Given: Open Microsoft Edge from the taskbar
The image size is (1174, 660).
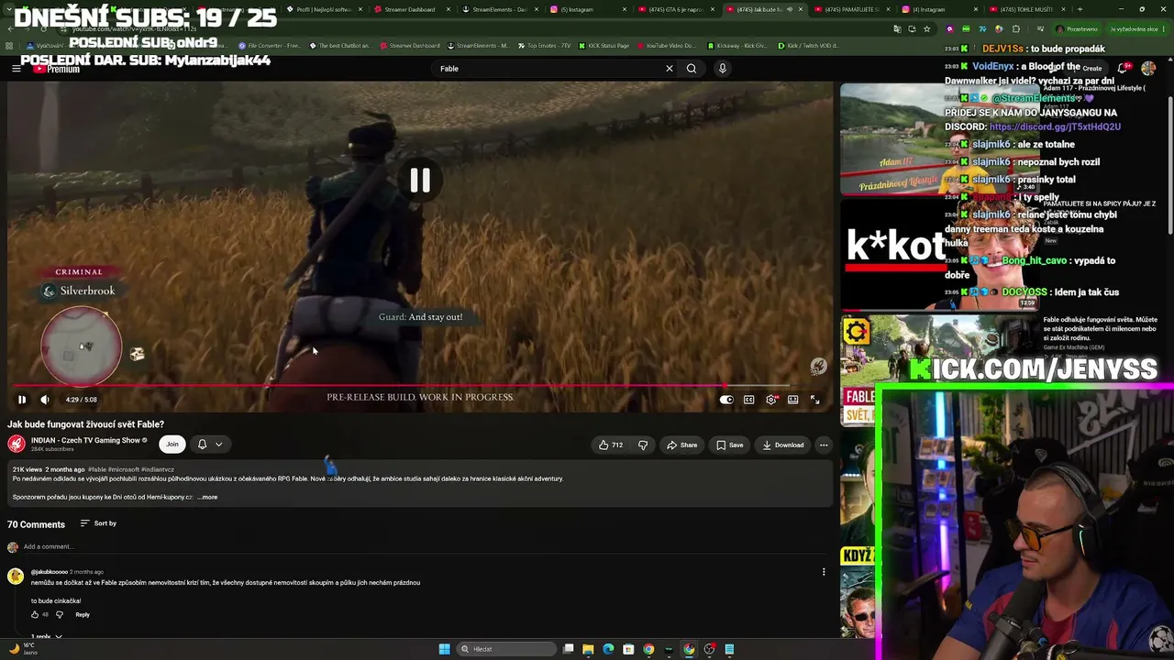Looking at the screenshot, I should coord(608,649).
